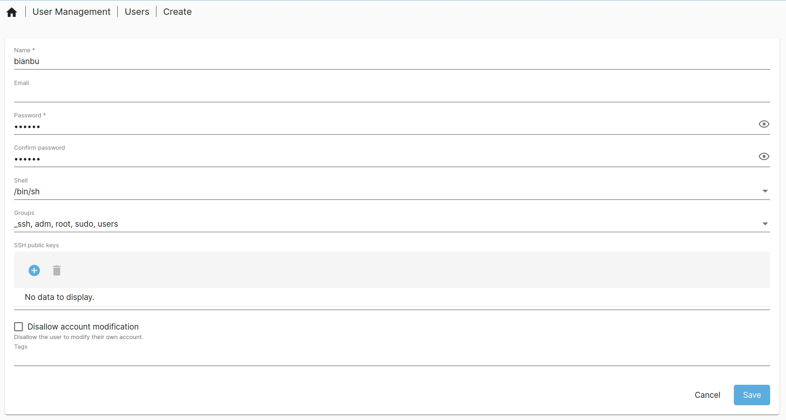
Task: Delete the selected SSH public key
Action: [x=57, y=270]
